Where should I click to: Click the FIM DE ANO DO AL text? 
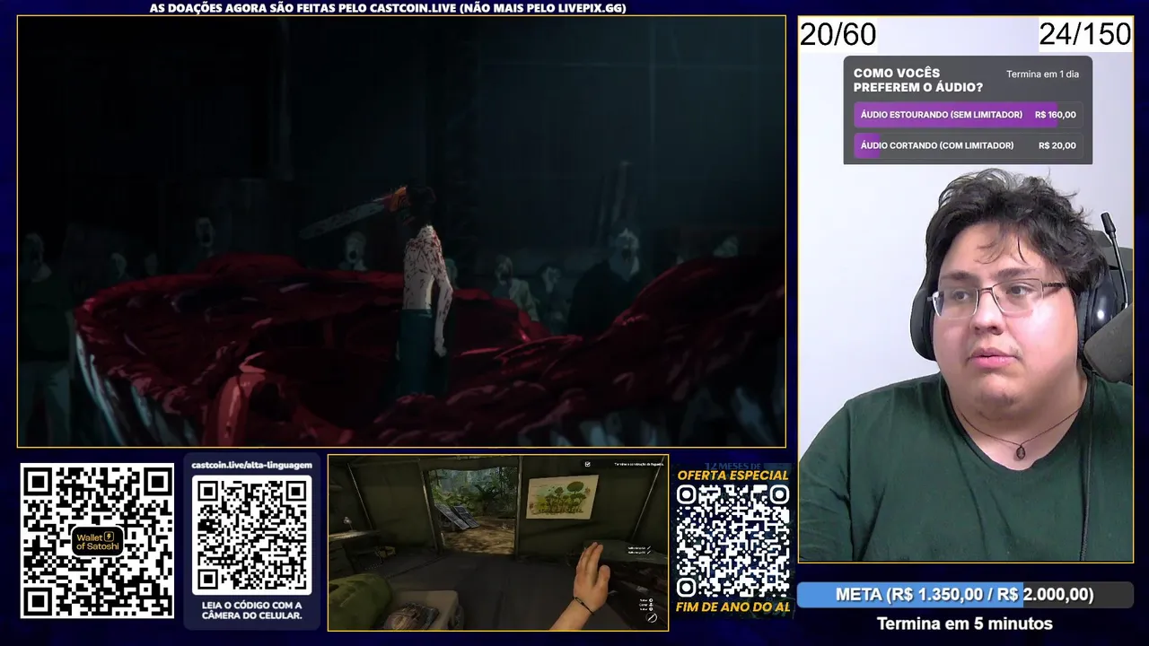(732, 607)
